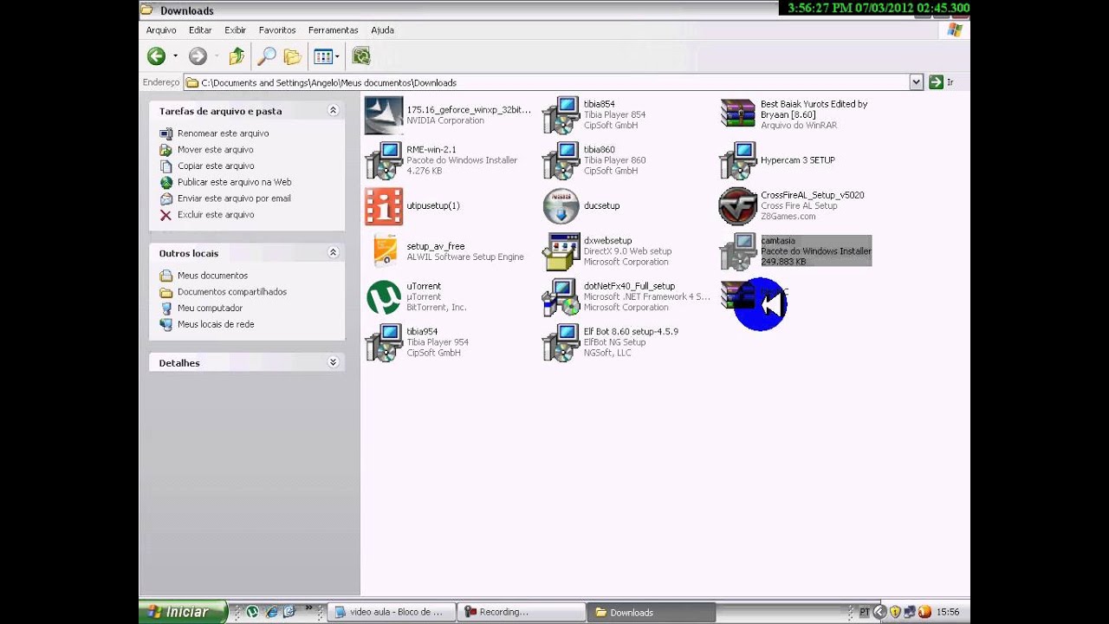Click the Iniciar start button
This screenshot has height=624, width=1109.
pos(183,612)
